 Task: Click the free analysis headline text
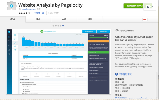tap(134, 38)
